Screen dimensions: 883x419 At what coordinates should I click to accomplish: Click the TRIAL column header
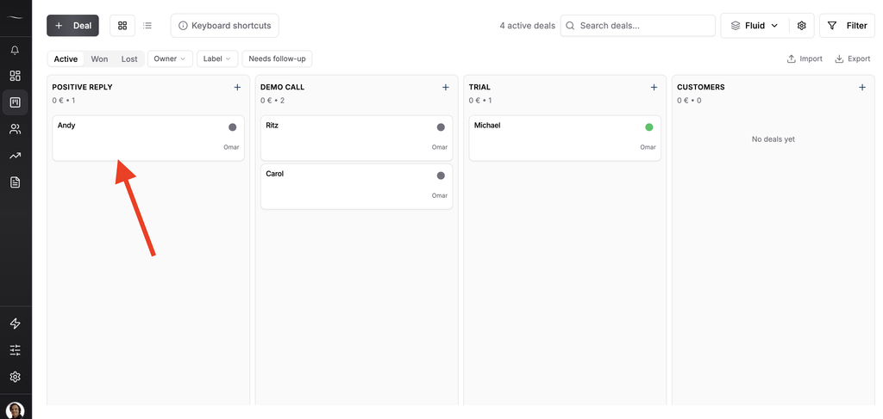(479, 87)
